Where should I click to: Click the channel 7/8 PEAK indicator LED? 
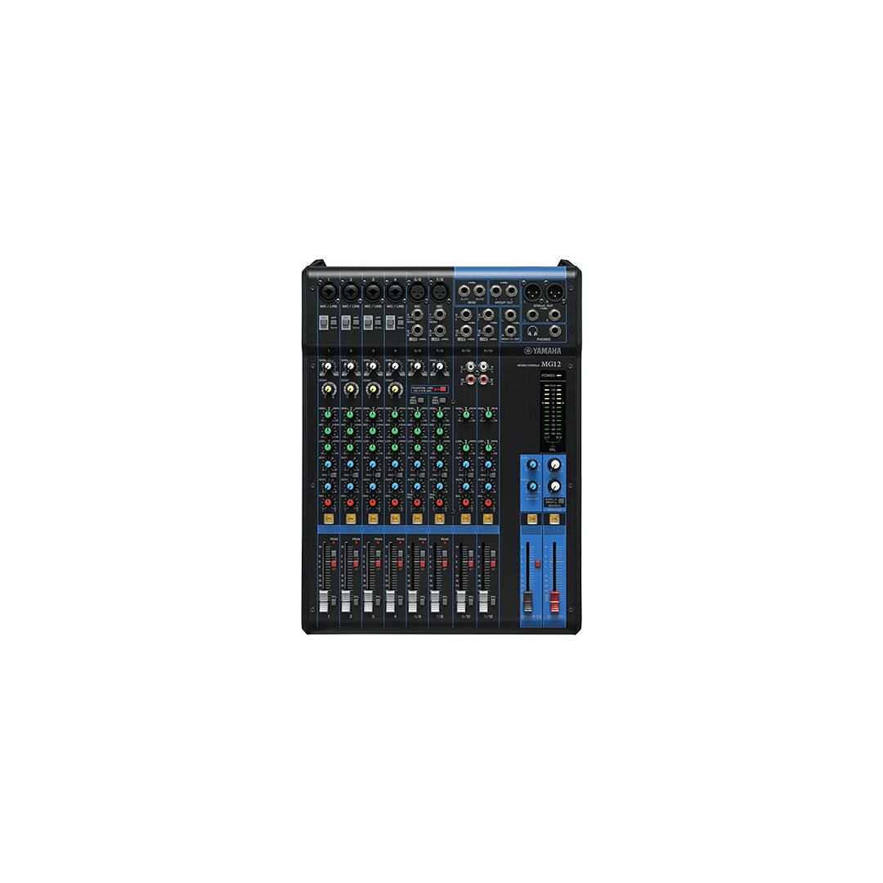click(445, 543)
